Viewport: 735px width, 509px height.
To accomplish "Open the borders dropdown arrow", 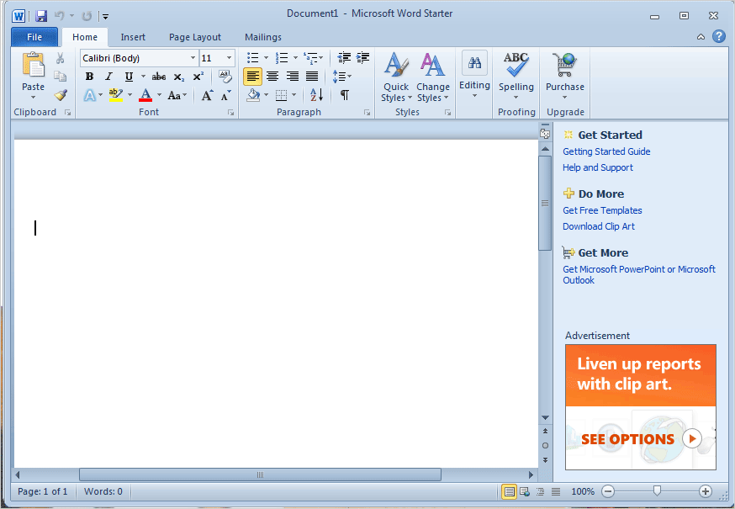I will 293,95.
